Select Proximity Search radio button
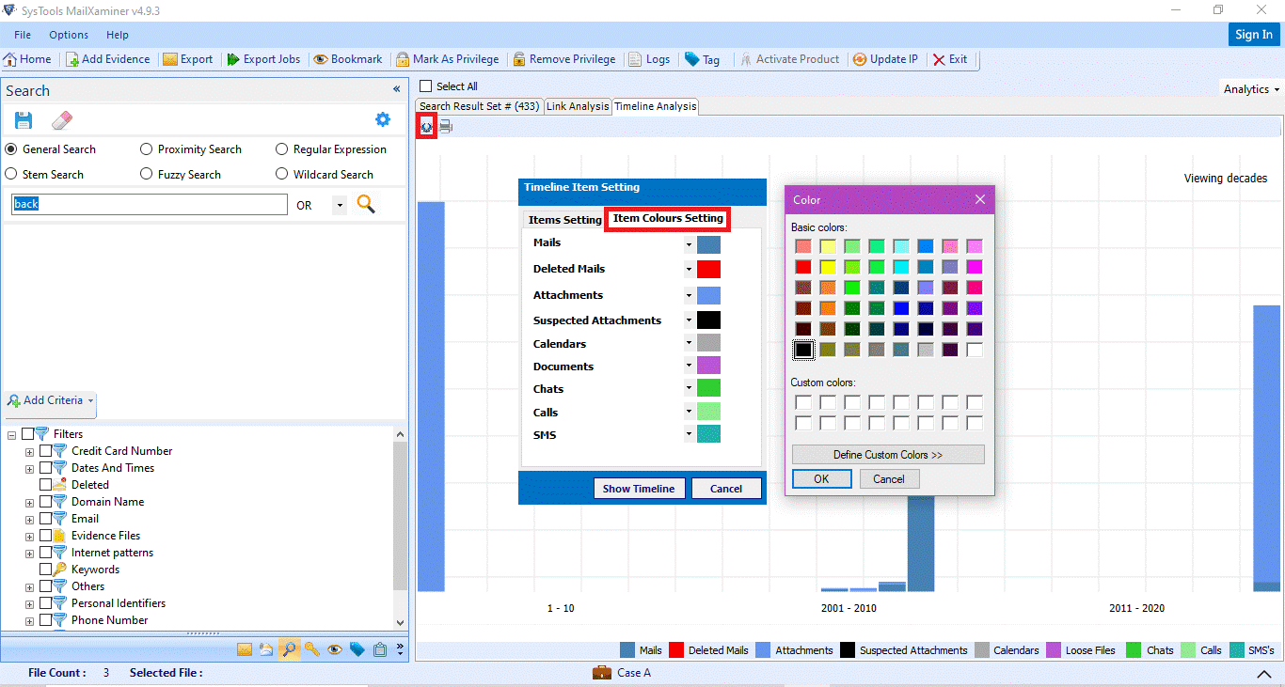1285x687 pixels. point(146,149)
